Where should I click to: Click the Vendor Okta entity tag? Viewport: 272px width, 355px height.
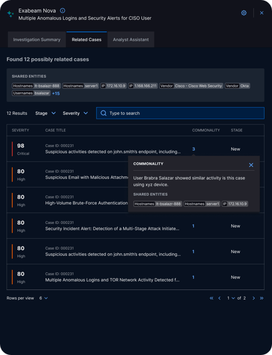click(237, 86)
